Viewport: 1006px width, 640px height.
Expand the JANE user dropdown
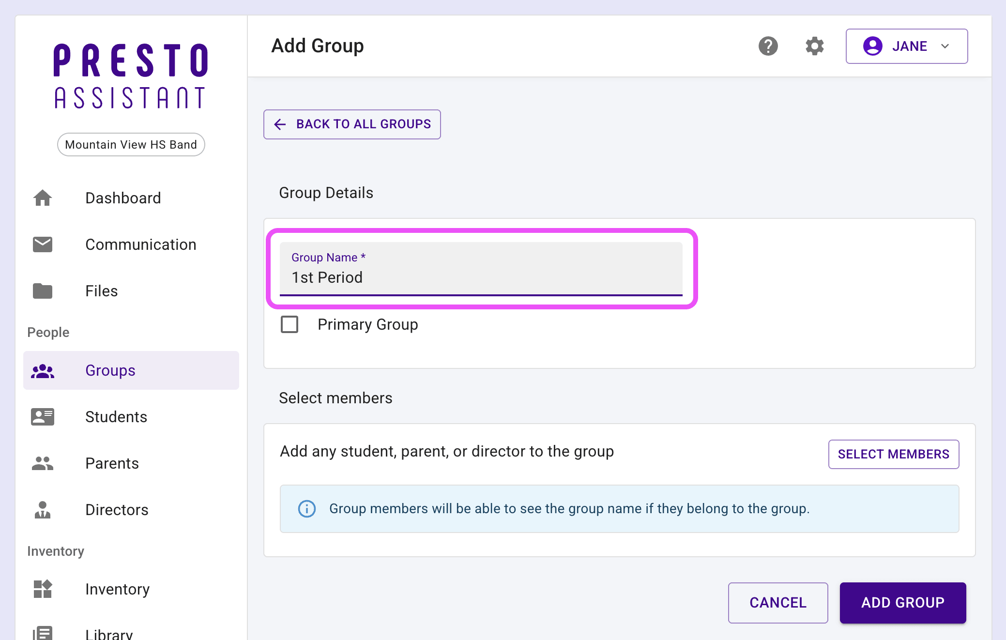(x=906, y=46)
